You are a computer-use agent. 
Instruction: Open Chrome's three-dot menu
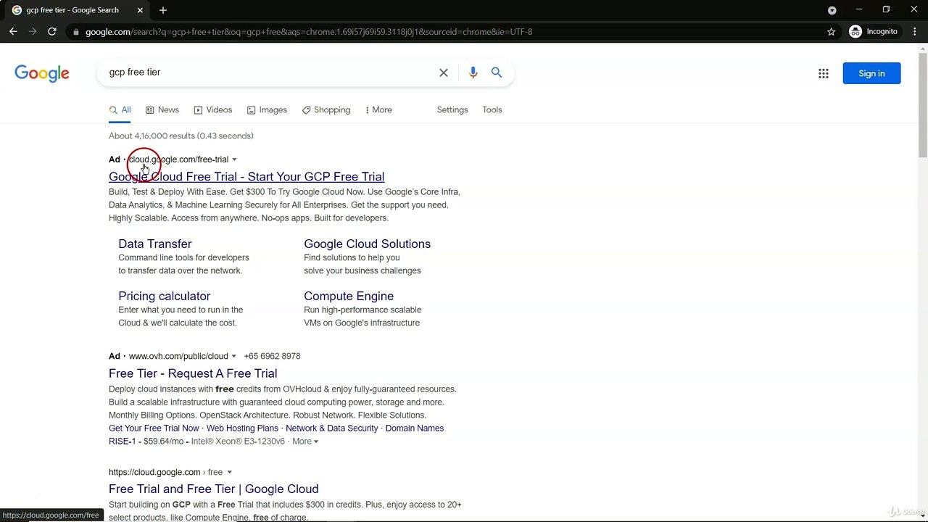913,32
